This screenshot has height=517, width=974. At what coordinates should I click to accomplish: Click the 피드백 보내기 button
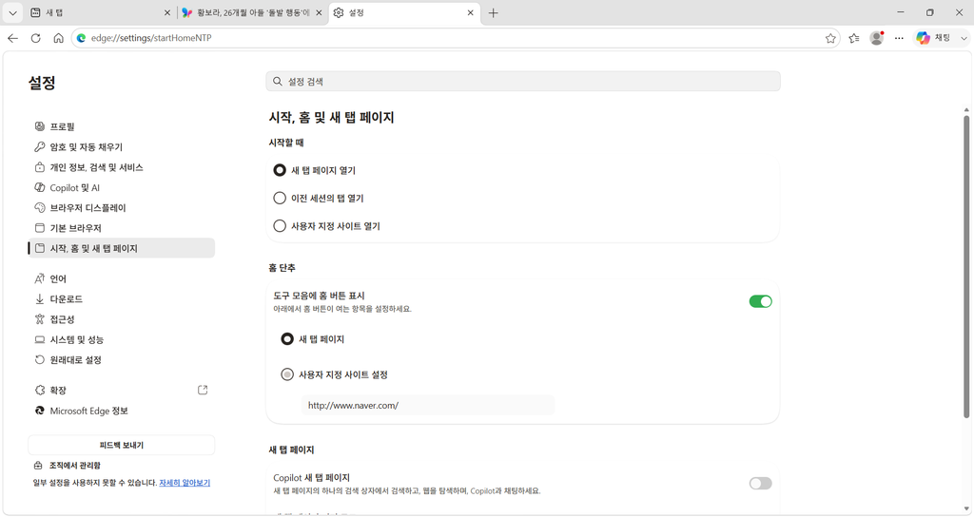coord(121,445)
